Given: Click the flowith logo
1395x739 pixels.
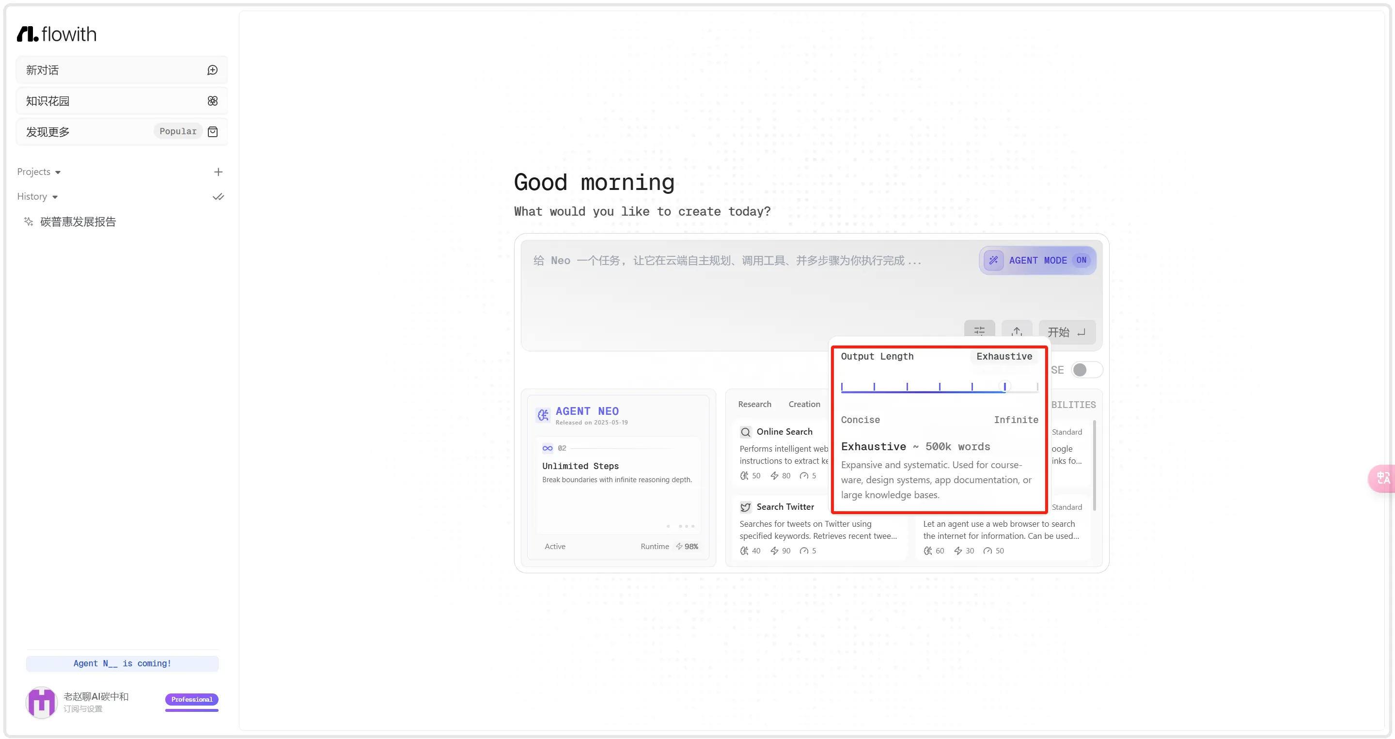Looking at the screenshot, I should [57, 34].
